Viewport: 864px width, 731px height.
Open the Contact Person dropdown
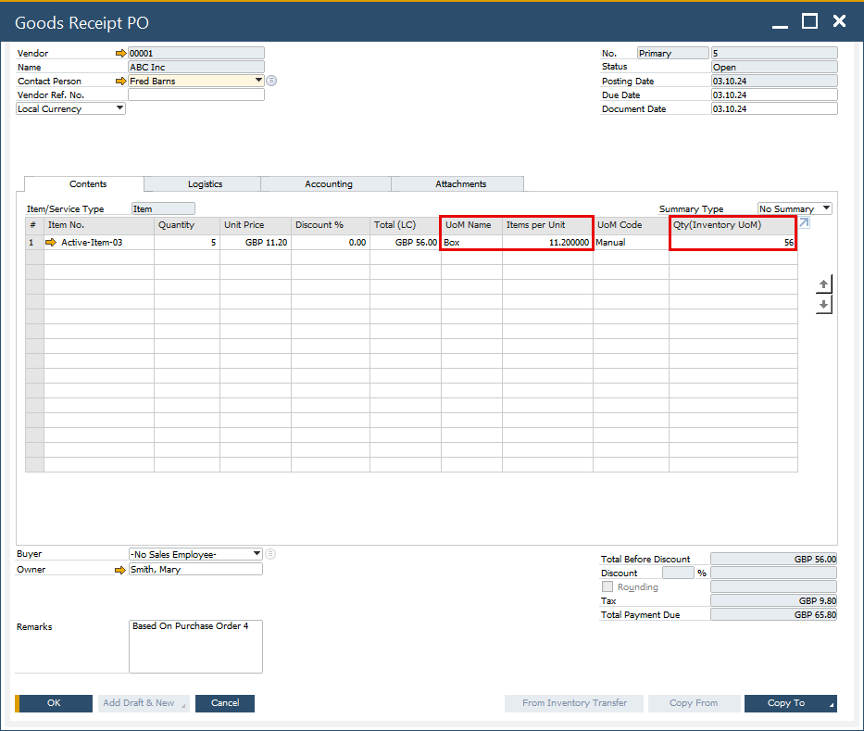tap(258, 81)
